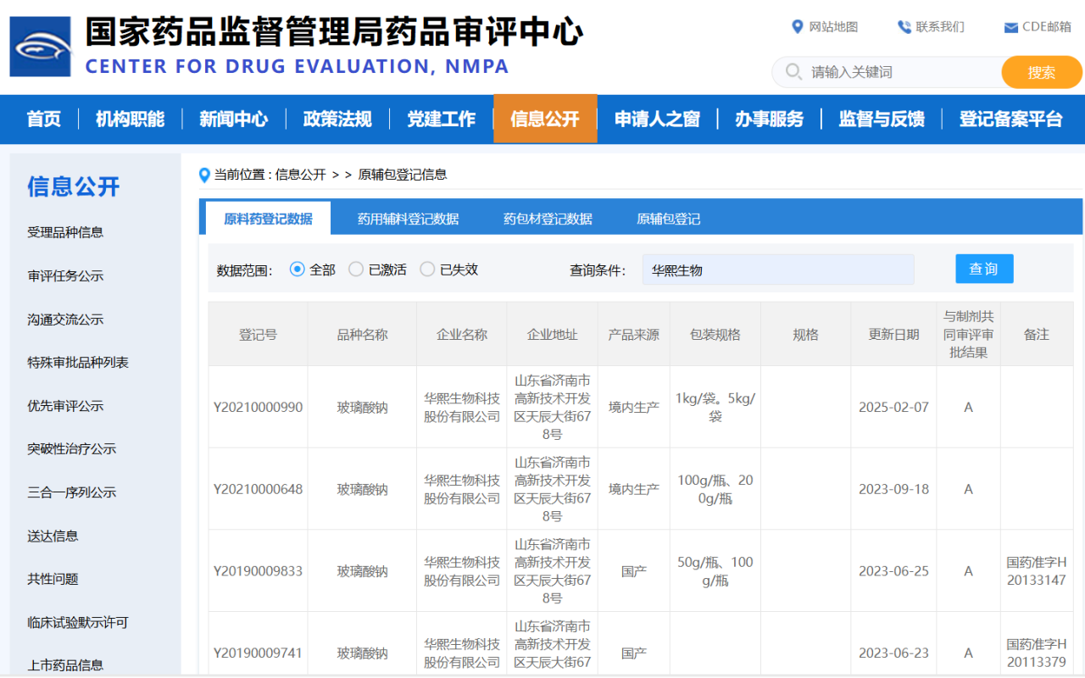
Task: Open 申请人之窗 in the navigation bar
Action: [657, 119]
